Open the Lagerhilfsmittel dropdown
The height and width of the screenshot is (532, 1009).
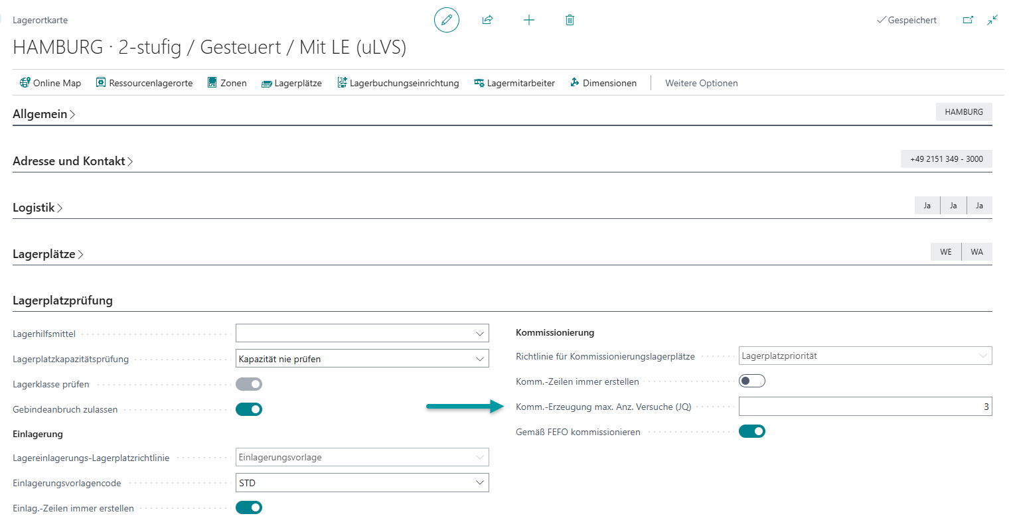[x=362, y=334]
